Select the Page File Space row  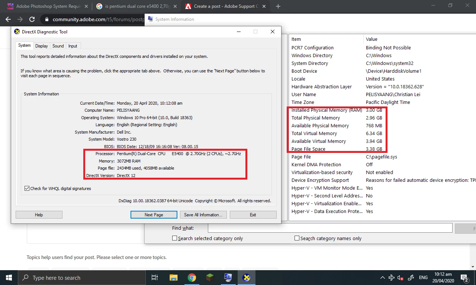coord(383,149)
